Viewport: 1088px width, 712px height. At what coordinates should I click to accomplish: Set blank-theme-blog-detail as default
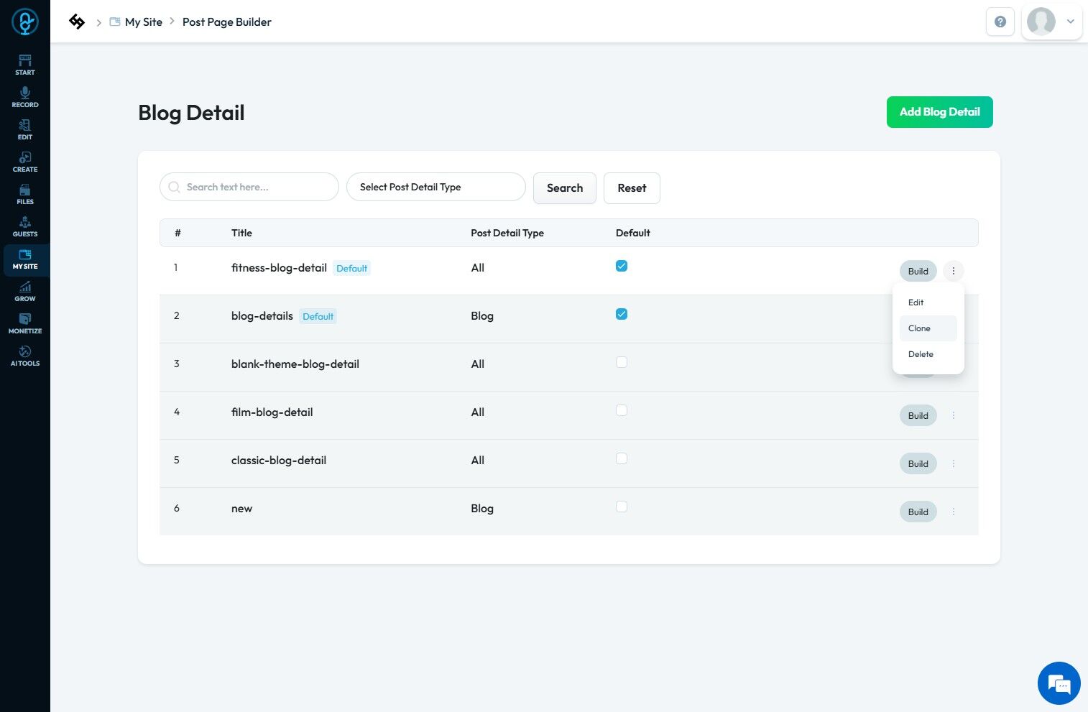[622, 362]
